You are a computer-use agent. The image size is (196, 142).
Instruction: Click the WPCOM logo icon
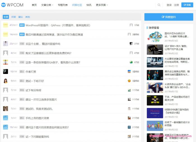coord(4,5)
